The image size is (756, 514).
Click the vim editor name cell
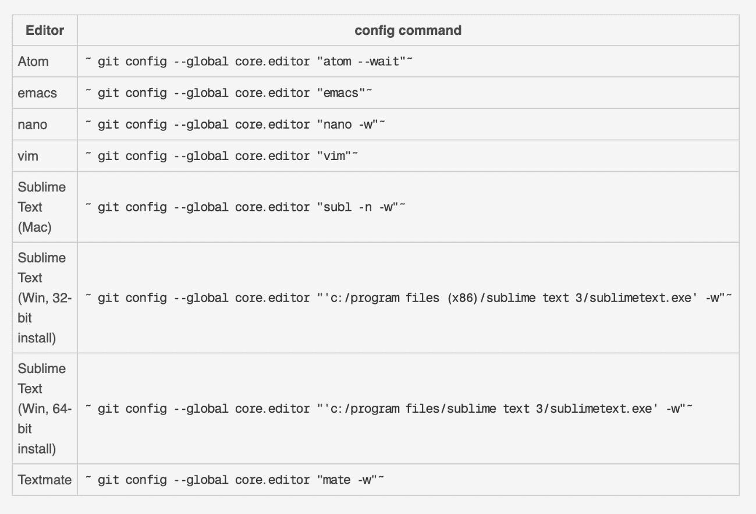pyautogui.click(x=27, y=156)
